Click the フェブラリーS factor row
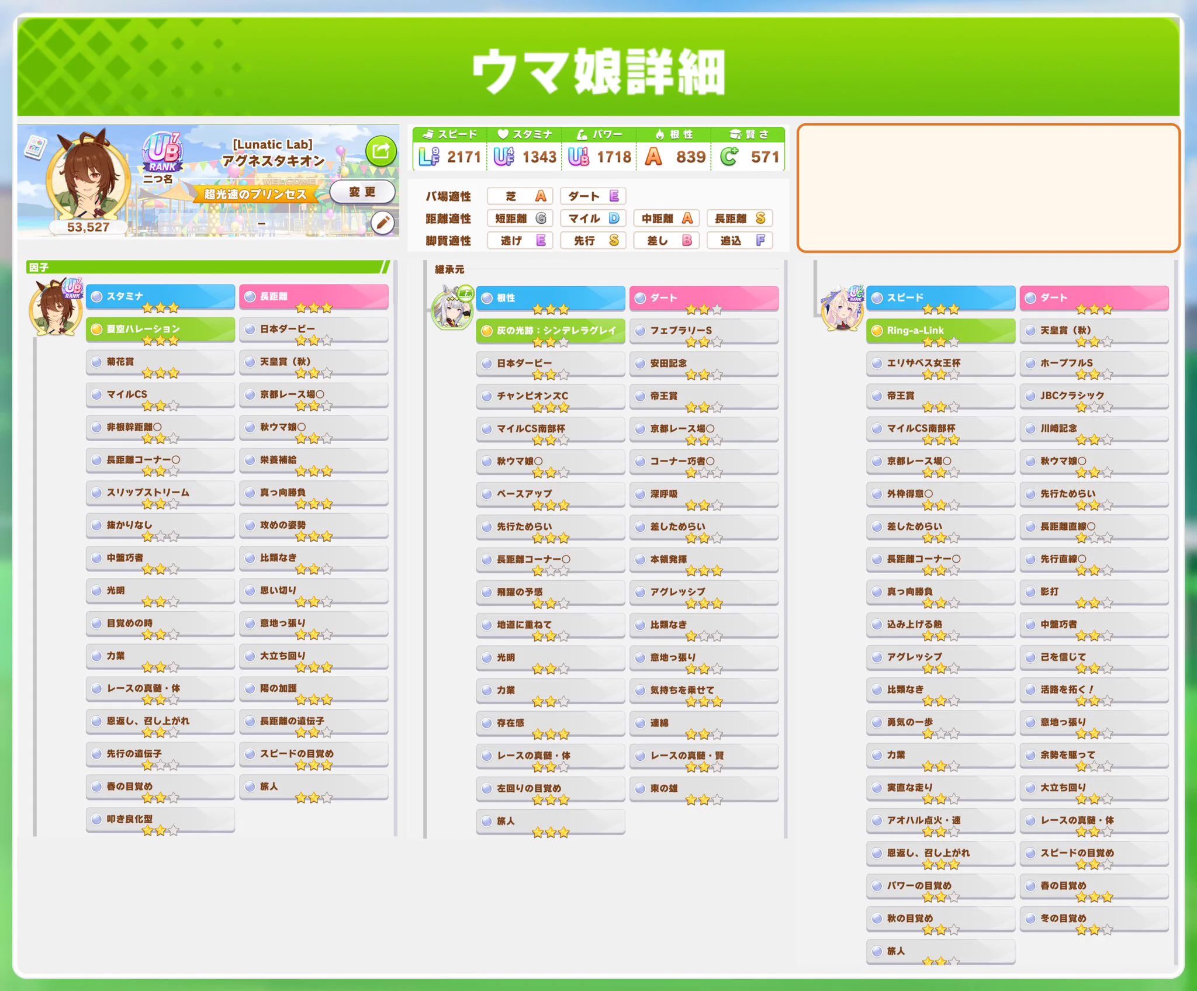The height and width of the screenshot is (991, 1197). click(704, 331)
